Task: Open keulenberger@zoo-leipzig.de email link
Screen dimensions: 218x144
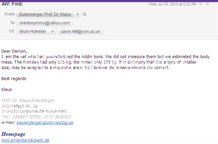Action: [45, 122]
